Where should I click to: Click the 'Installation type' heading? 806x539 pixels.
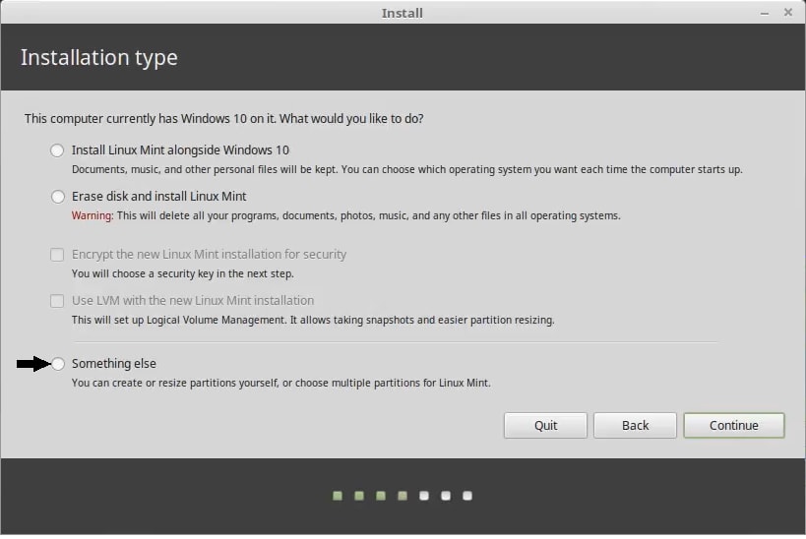click(99, 58)
